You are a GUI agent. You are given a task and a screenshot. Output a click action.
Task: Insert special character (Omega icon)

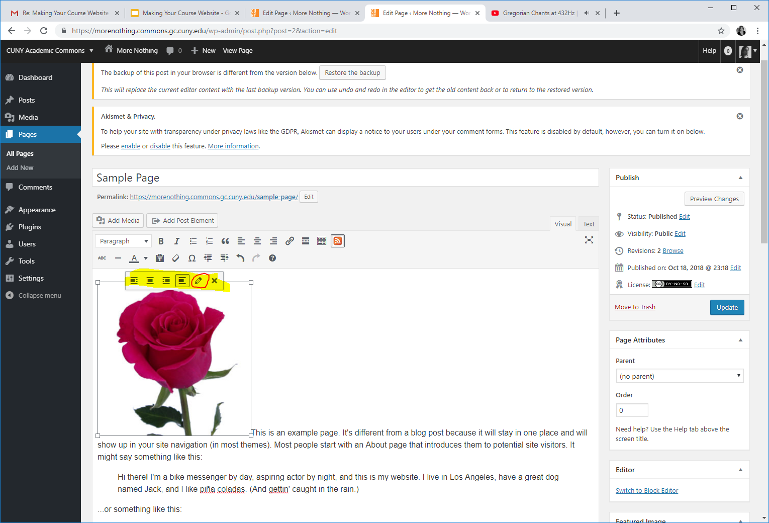[191, 258]
